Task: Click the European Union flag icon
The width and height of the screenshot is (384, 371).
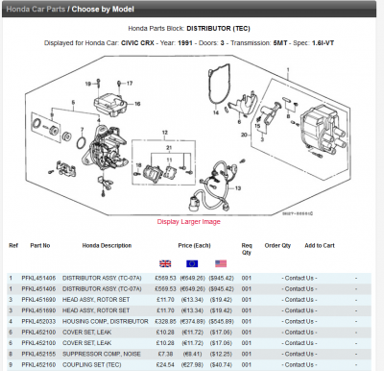Action: 192,263
